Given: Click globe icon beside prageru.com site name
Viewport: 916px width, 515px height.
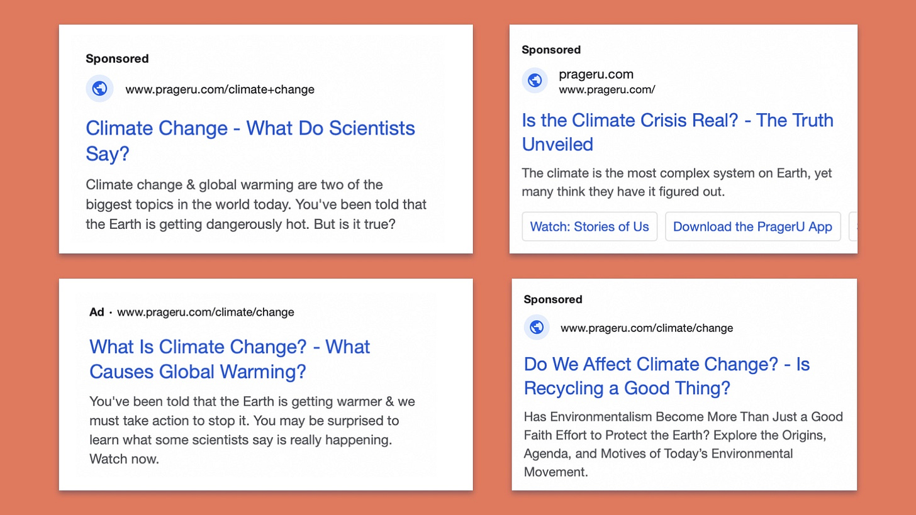Looking at the screenshot, I should pos(535,80).
